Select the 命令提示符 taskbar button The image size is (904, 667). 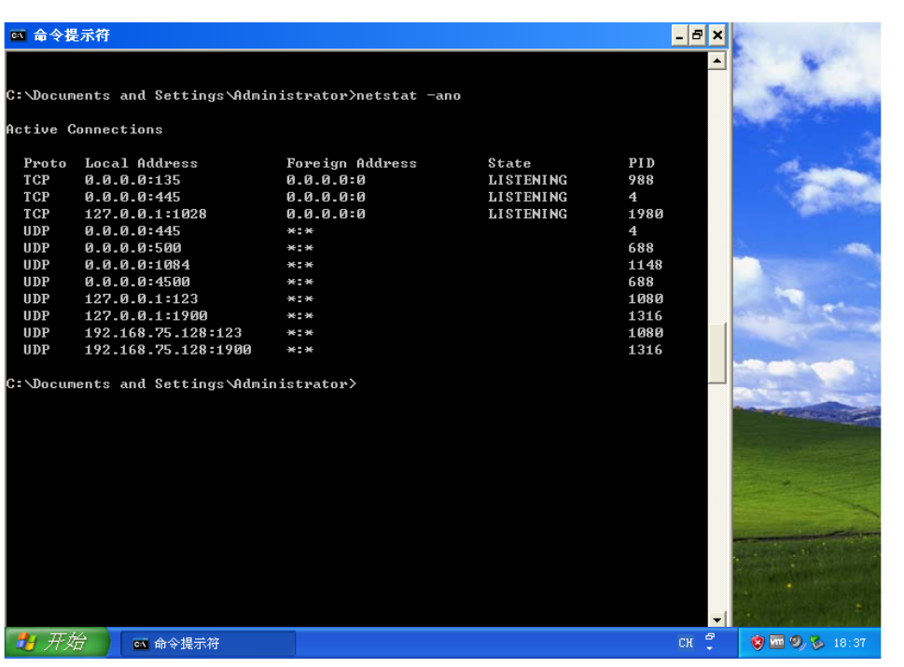(x=208, y=644)
